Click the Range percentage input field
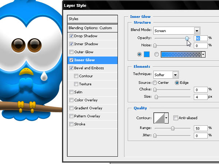The height and width of the screenshot is (164, 219). click(200, 128)
